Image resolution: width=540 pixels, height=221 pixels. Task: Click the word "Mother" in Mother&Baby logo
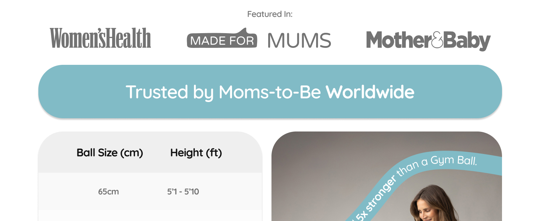pos(398,40)
